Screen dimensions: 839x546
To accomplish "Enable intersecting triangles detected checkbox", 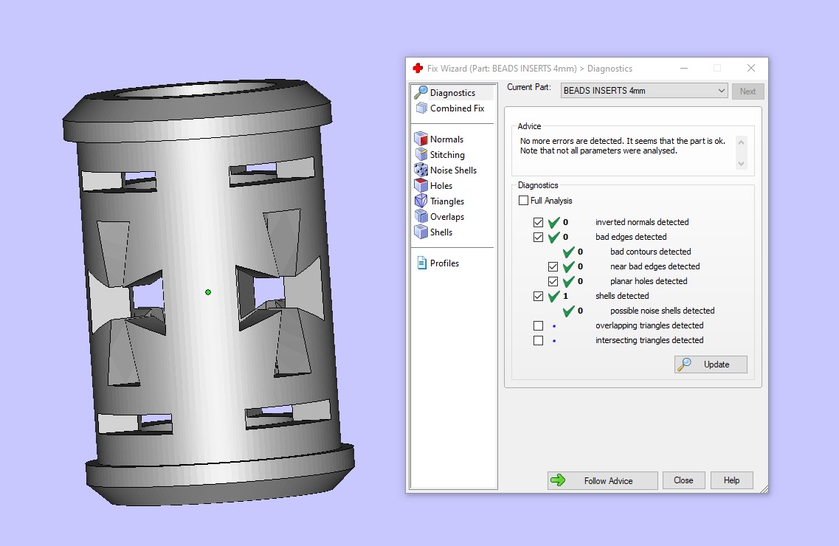I will point(538,340).
